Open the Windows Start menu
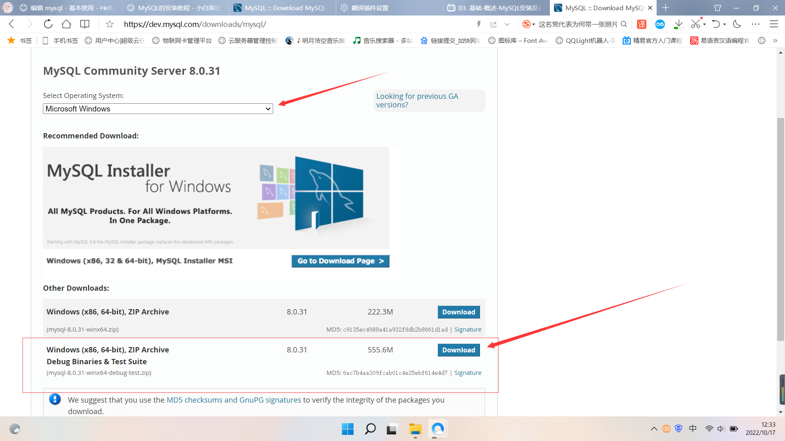The height and width of the screenshot is (441, 785). pos(348,429)
